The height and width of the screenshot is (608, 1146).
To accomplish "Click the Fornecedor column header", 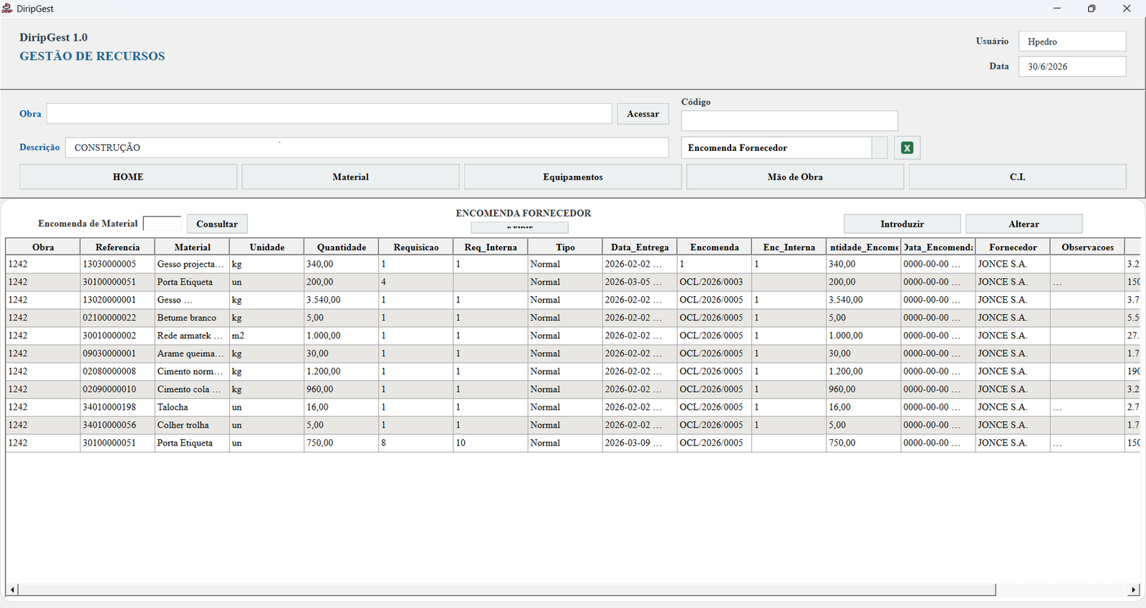I will (x=1013, y=247).
